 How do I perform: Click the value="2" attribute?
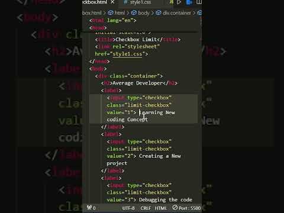coord(120,156)
